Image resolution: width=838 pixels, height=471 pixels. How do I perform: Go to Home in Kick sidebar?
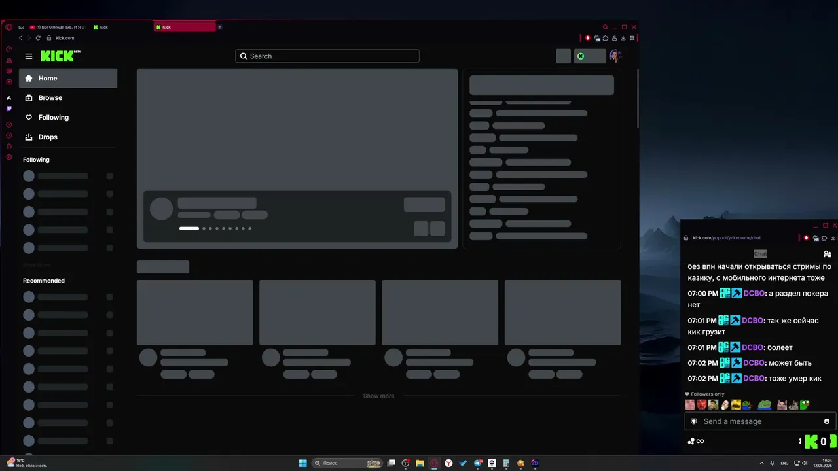68,78
